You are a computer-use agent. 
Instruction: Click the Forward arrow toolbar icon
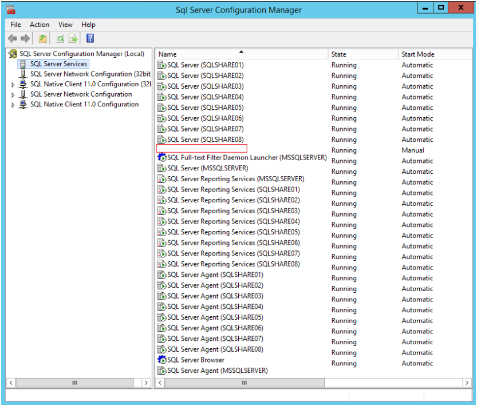(x=25, y=38)
